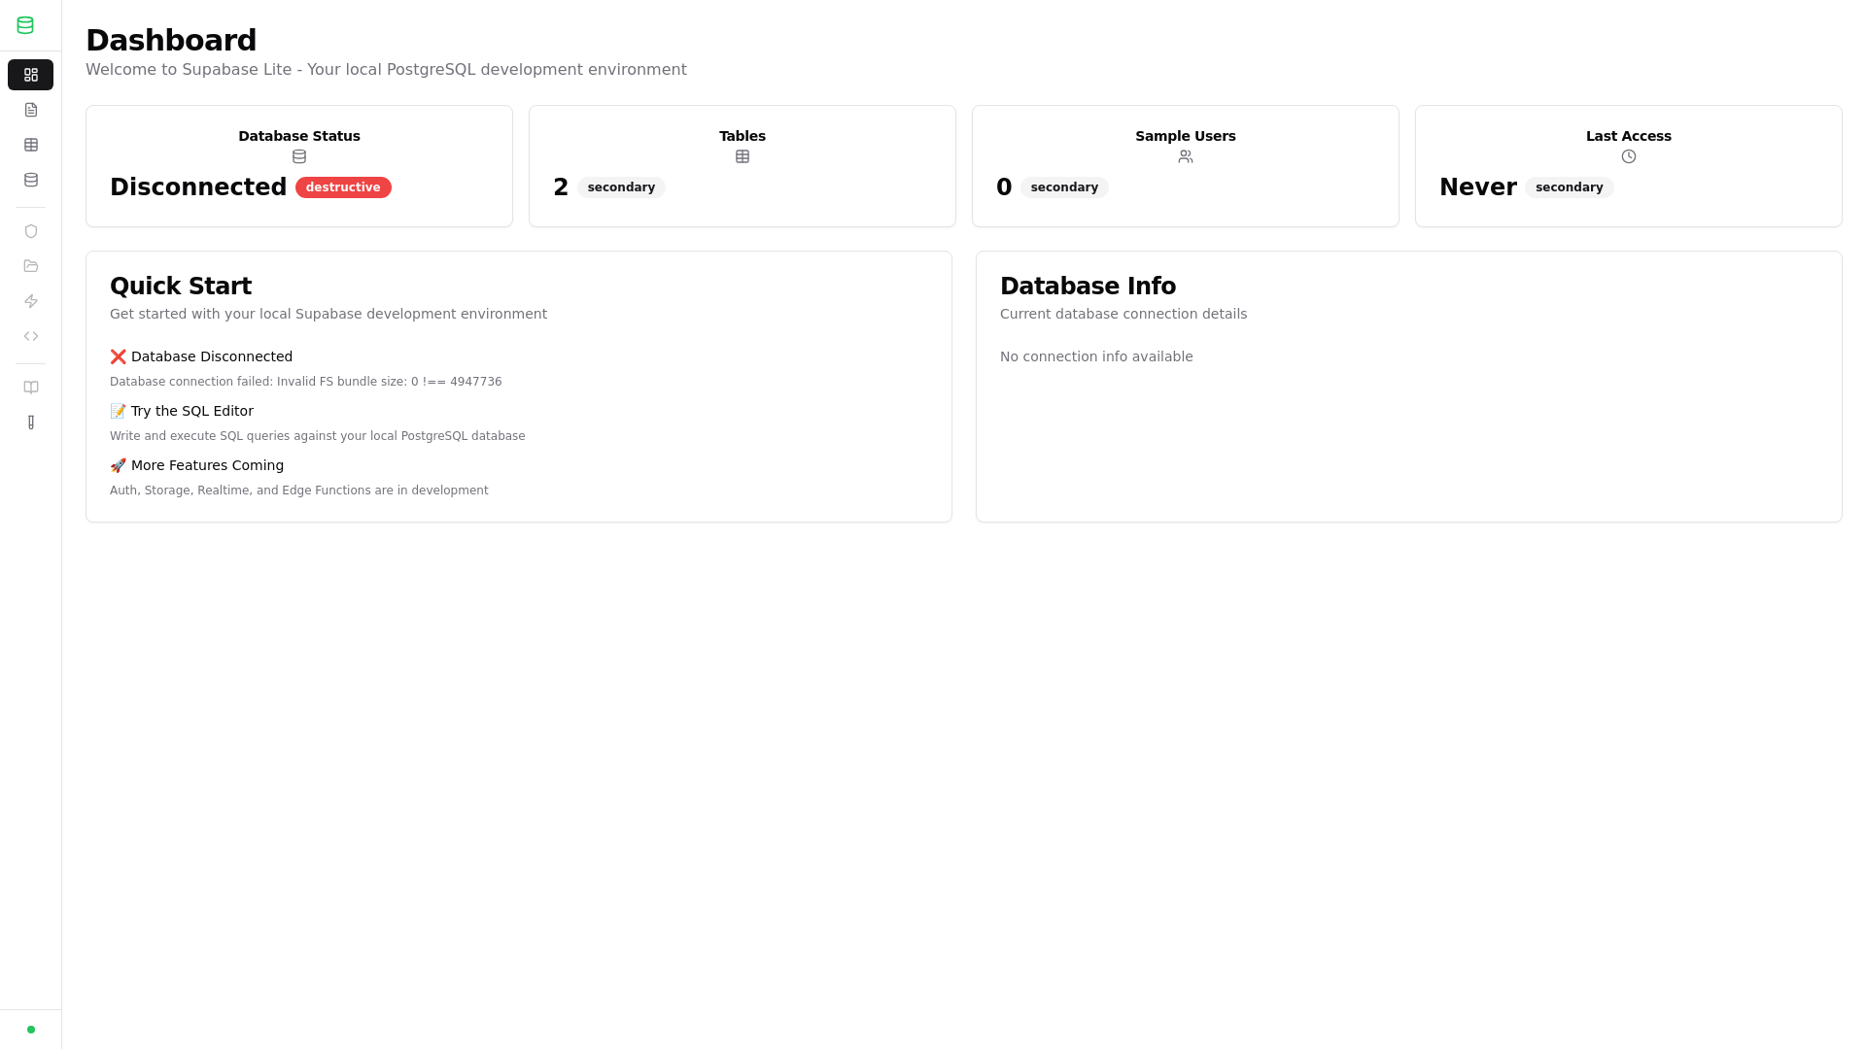Viewport: 1866px width, 1049px height.
Task: Click the Never last access value
Action: click(1477, 187)
